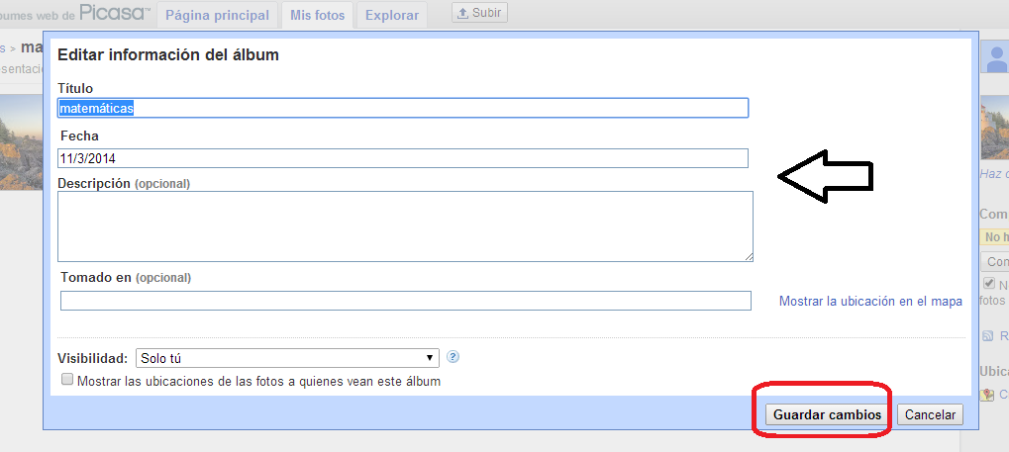Screen dimensions: 1009x452
Task: Click the help icon beside Visibilidad
Action: 454,358
